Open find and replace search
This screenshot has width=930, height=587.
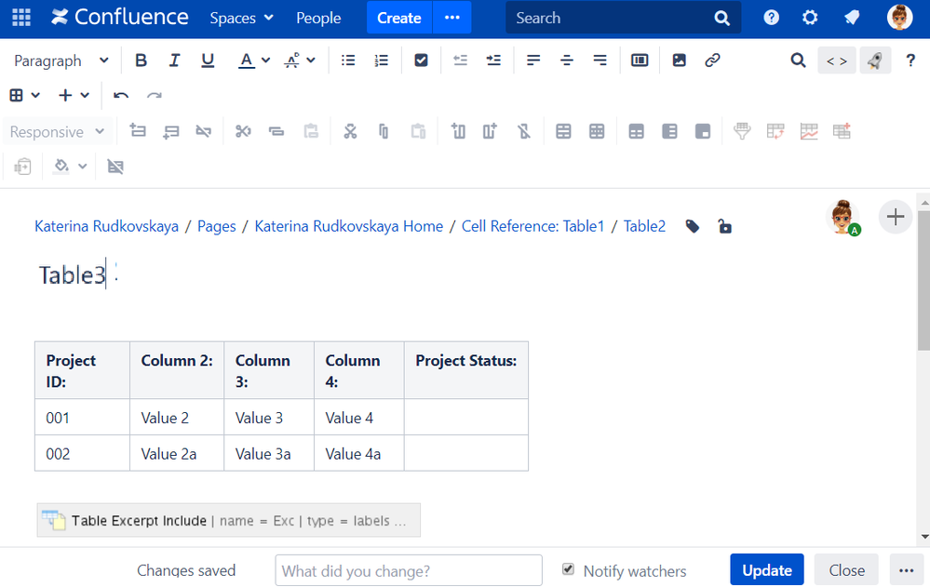coord(798,60)
